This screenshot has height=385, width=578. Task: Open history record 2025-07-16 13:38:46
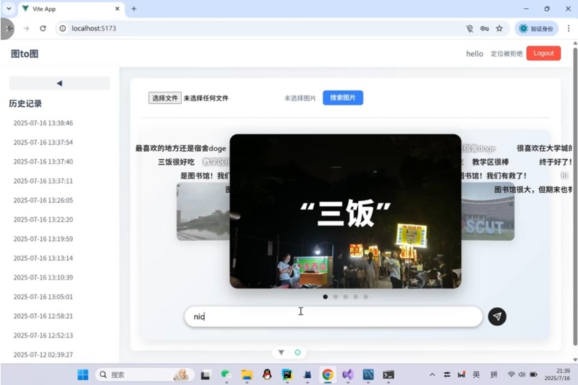(x=43, y=123)
